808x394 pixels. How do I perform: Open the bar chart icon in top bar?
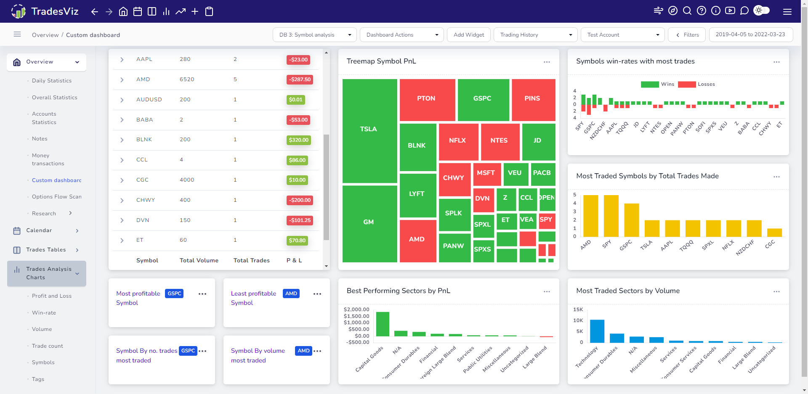pos(166,12)
